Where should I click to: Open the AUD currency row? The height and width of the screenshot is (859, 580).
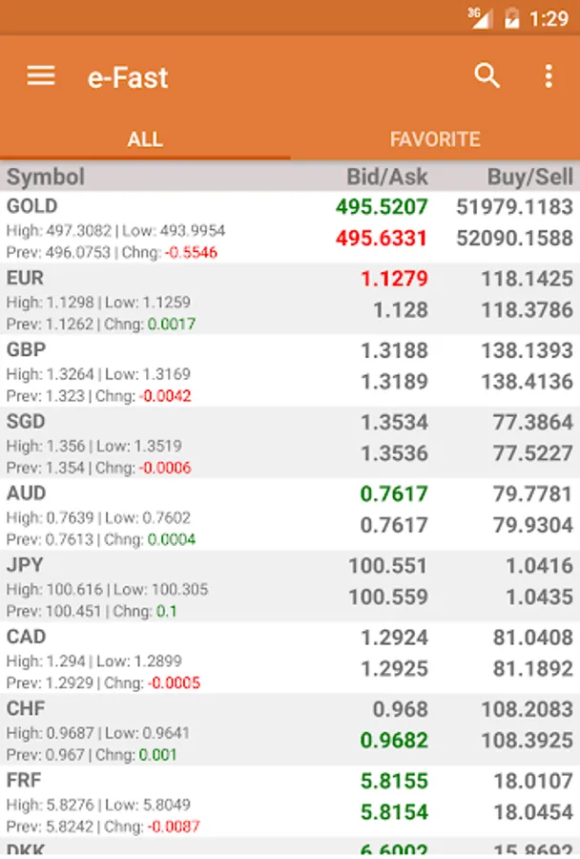pyautogui.click(x=27, y=493)
